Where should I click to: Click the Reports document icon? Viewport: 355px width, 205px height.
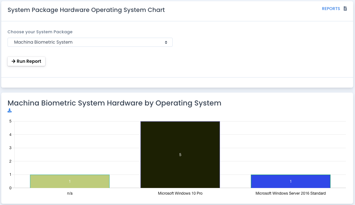[x=345, y=8]
